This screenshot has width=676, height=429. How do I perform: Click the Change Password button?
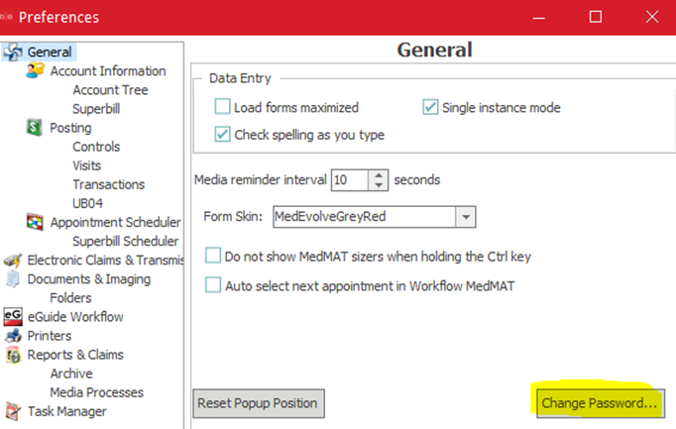tap(599, 403)
